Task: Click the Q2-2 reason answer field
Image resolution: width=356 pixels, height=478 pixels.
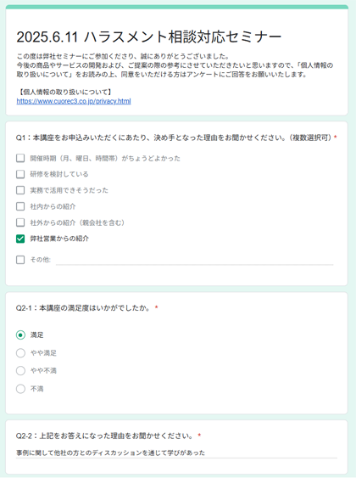Action: (x=176, y=453)
